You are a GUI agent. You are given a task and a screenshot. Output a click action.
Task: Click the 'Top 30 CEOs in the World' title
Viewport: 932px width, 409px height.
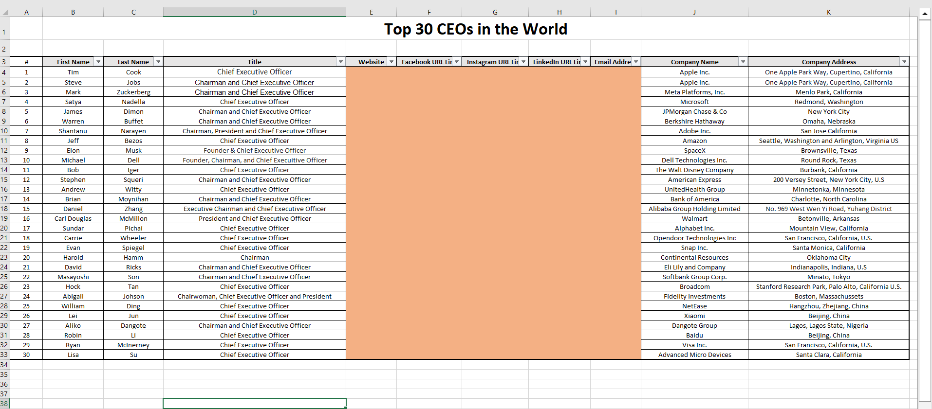[x=476, y=29]
